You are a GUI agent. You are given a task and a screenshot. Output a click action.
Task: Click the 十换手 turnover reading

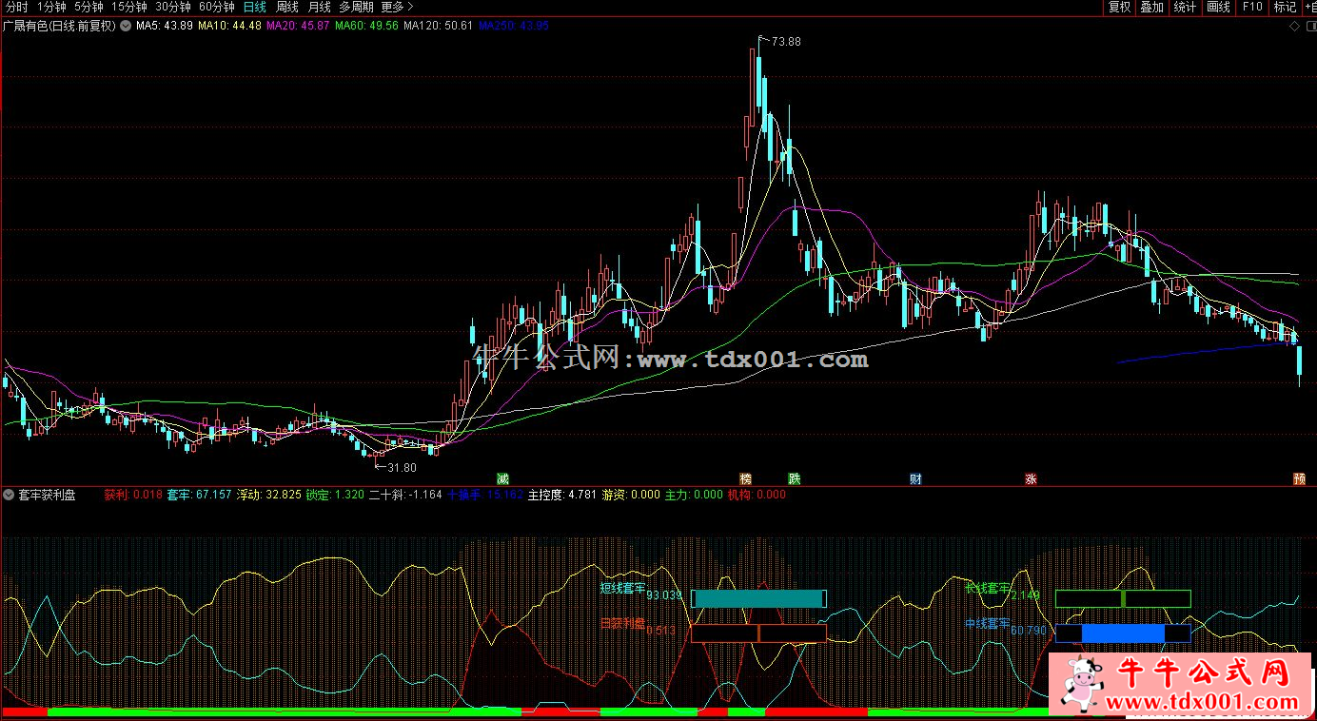pyautogui.click(x=485, y=495)
